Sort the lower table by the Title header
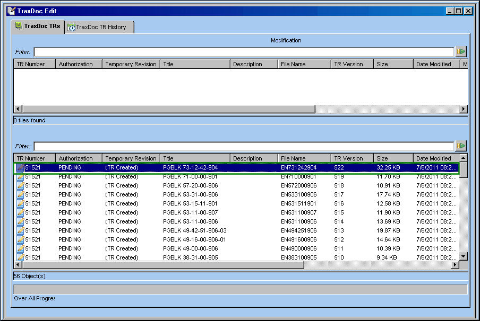The height and width of the screenshot is (321, 480). pyautogui.click(x=195, y=158)
